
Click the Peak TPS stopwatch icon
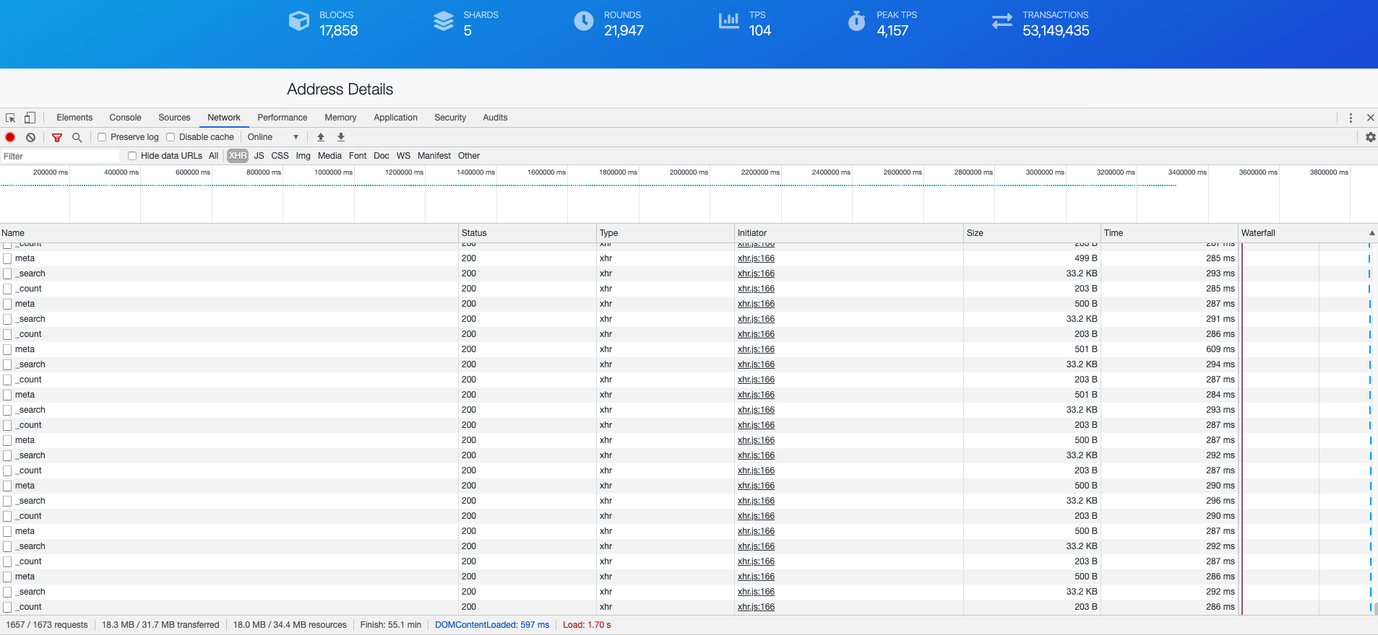[x=856, y=21]
